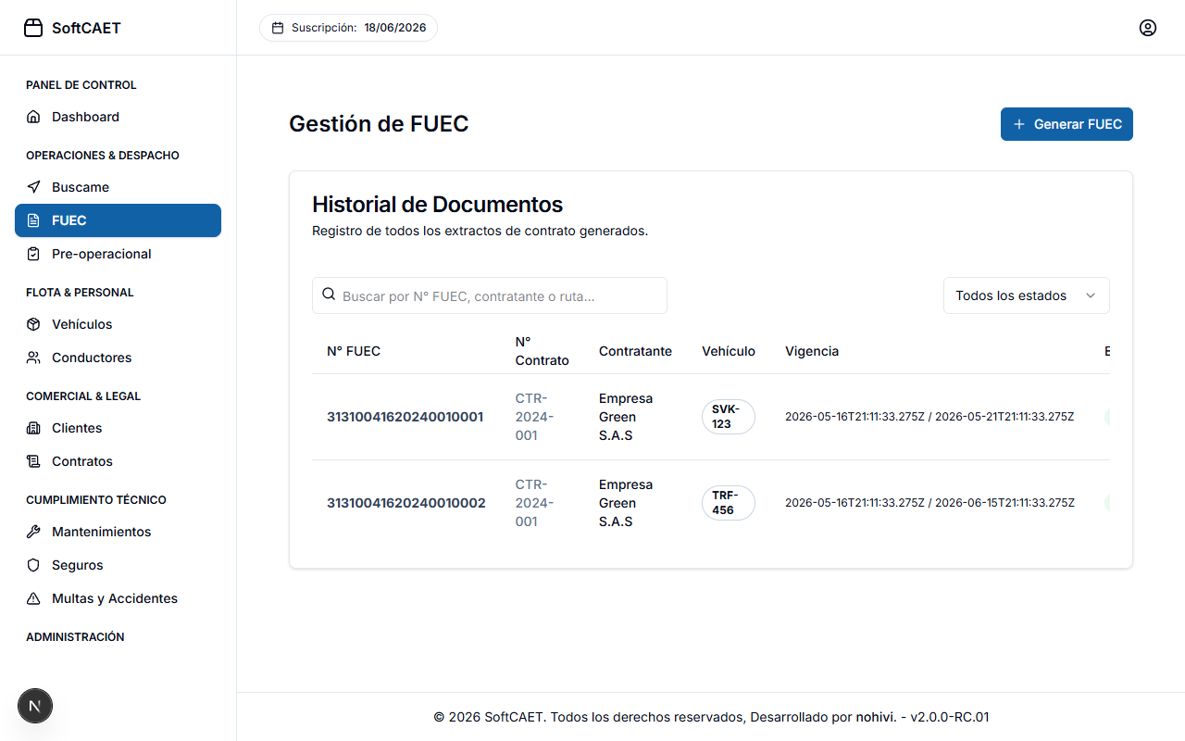Click the v2.0.0-RC.01 version text
Viewport: 1185px width, 741px height.
950,717
